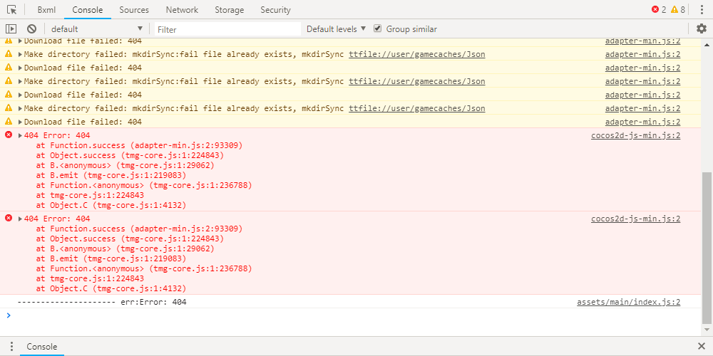Click the console Filter input field
The width and height of the screenshot is (713, 356).
tap(228, 29)
